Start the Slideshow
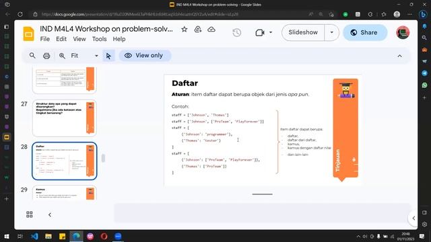Viewport: 431px width, 242px height. (x=303, y=32)
